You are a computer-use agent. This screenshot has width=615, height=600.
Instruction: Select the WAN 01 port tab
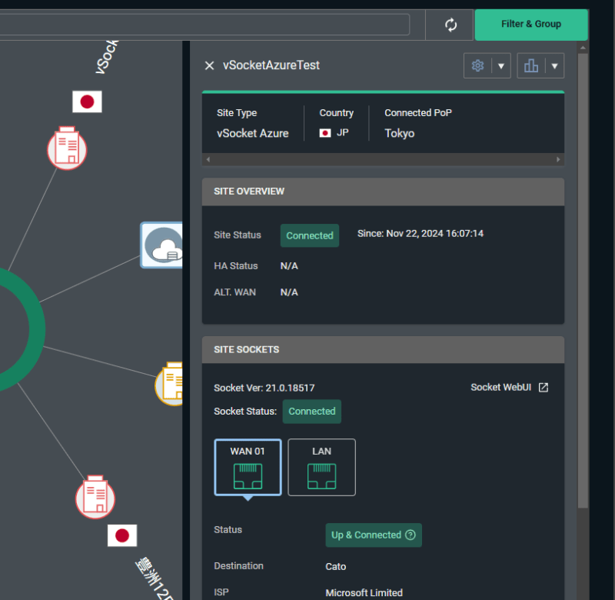pos(248,467)
